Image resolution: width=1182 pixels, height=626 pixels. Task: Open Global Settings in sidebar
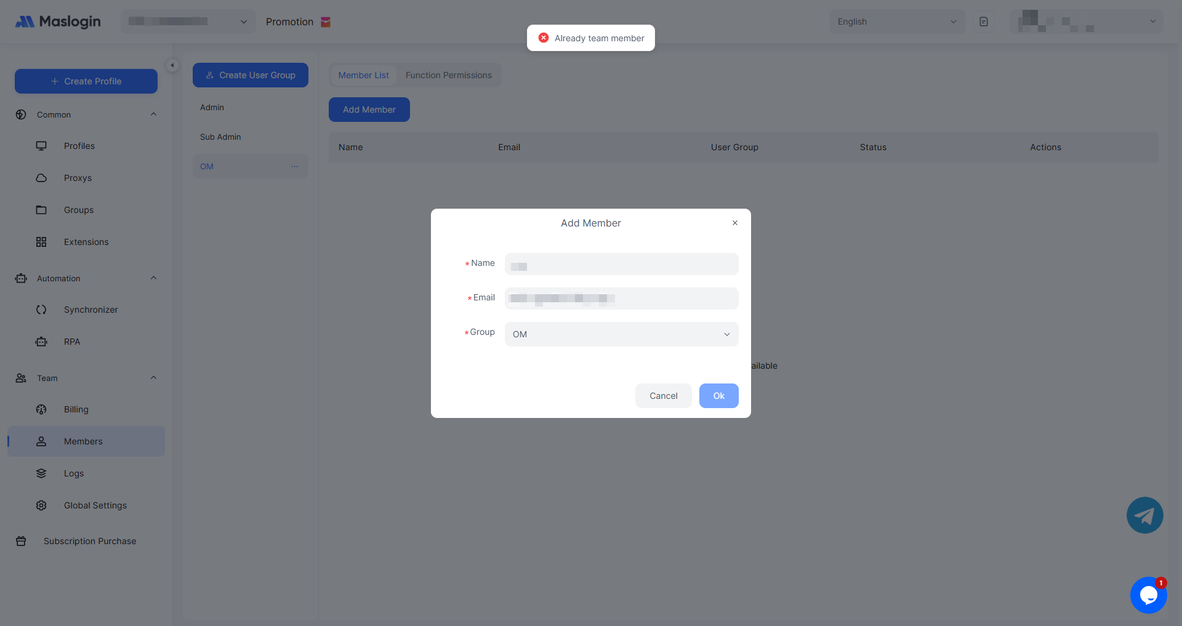(95, 505)
